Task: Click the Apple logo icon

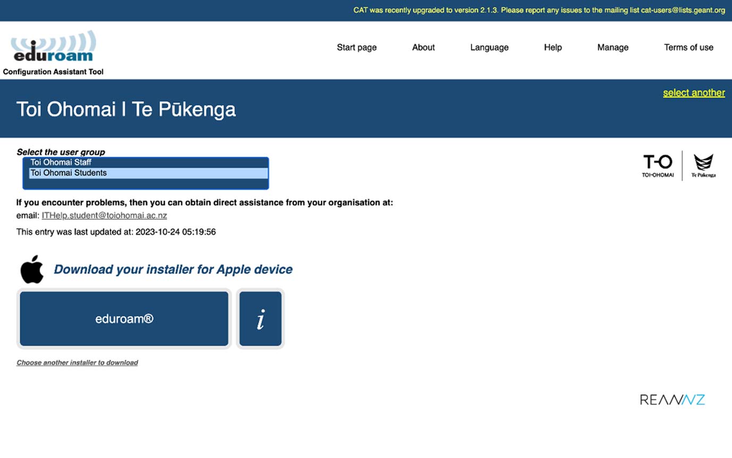Action: [x=32, y=269]
